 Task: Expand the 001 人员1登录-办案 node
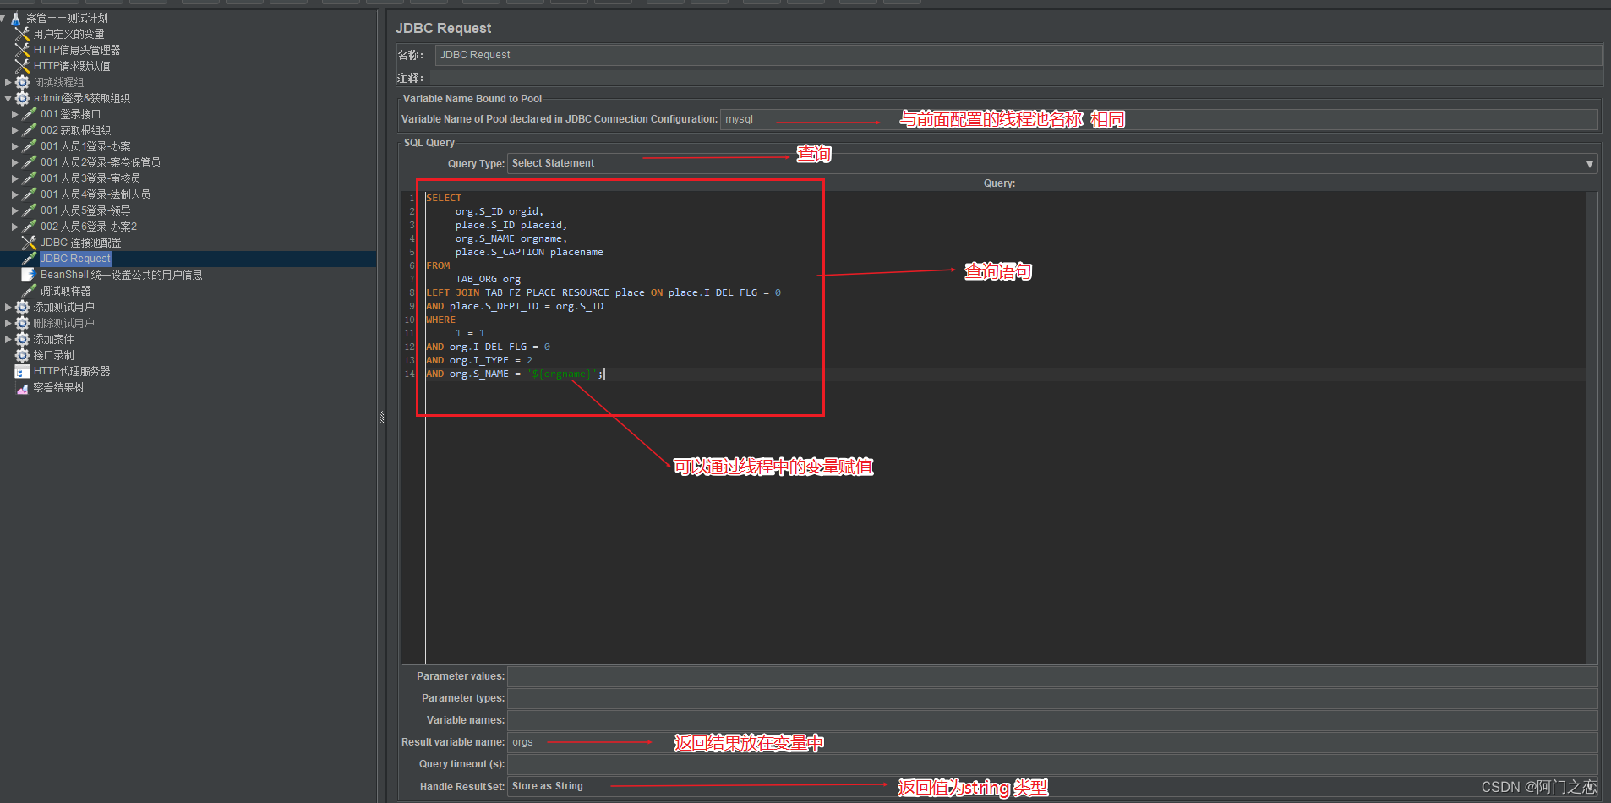click(15, 146)
